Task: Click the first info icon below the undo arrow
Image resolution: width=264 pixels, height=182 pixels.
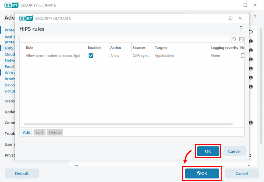Action: 251,41
